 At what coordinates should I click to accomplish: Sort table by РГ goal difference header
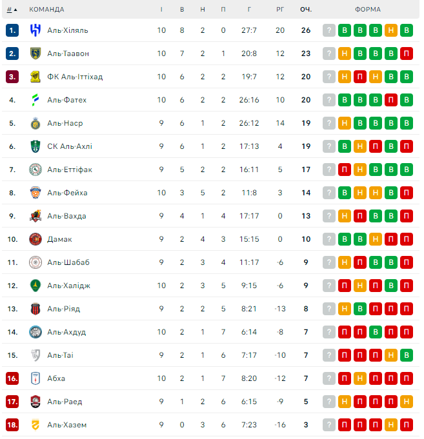280,10
